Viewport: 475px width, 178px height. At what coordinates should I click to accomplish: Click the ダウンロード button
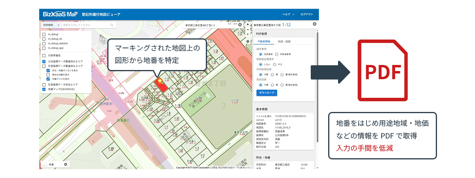click(x=267, y=93)
